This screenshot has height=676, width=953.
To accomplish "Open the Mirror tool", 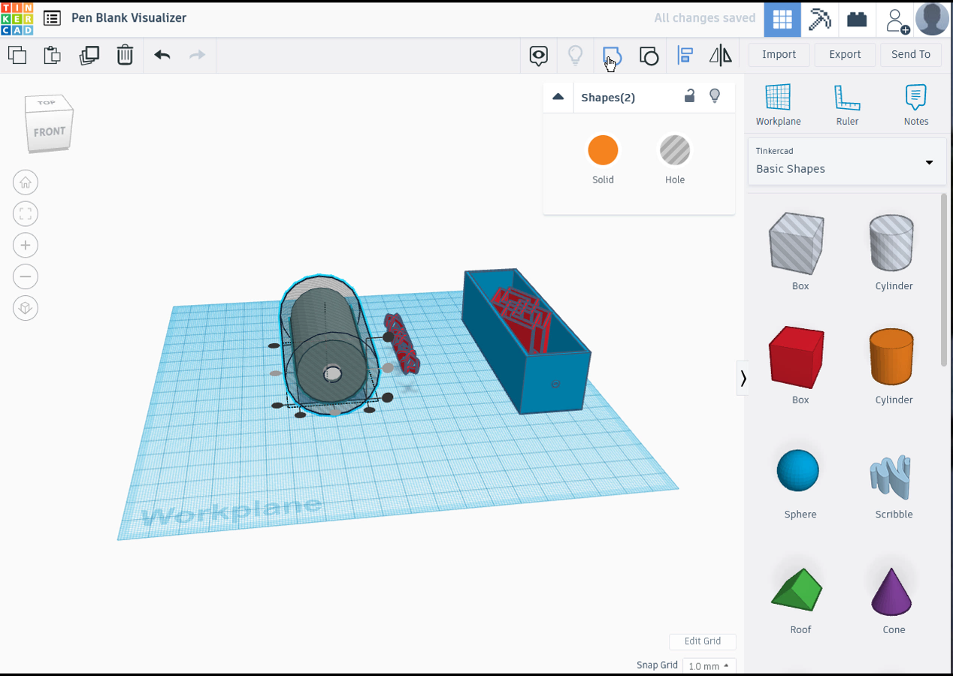I will pyautogui.click(x=721, y=55).
